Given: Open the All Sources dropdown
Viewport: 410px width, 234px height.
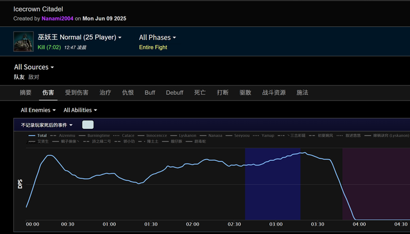Looking at the screenshot, I should click(x=34, y=67).
